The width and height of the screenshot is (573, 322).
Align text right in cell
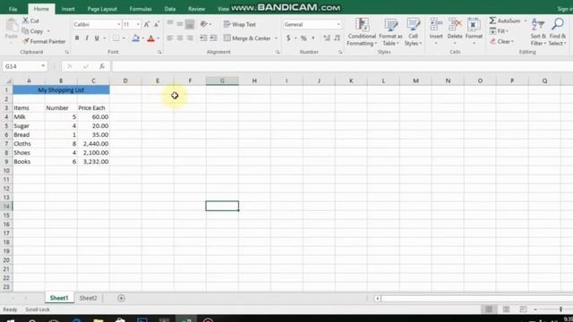(190, 38)
